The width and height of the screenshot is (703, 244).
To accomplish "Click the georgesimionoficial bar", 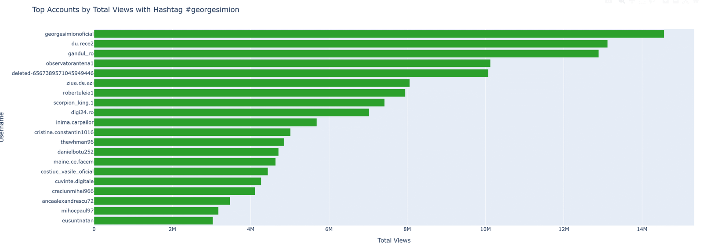I will 379,34.
